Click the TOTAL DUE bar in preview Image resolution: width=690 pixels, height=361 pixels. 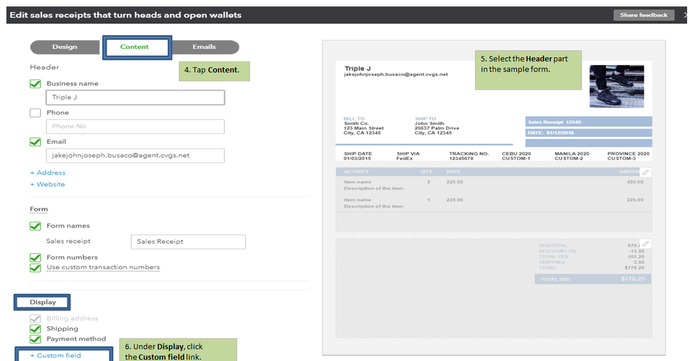pyautogui.click(x=593, y=279)
